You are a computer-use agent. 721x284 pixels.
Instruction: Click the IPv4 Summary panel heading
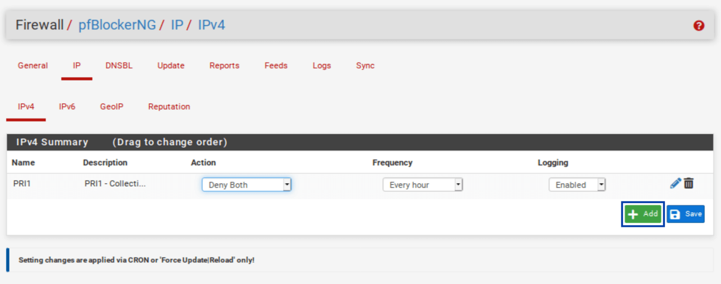pyautogui.click(x=360, y=142)
